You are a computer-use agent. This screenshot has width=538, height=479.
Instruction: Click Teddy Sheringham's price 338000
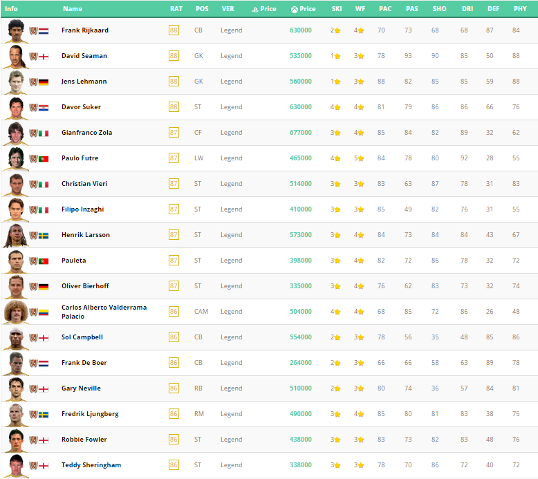click(301, 465)
